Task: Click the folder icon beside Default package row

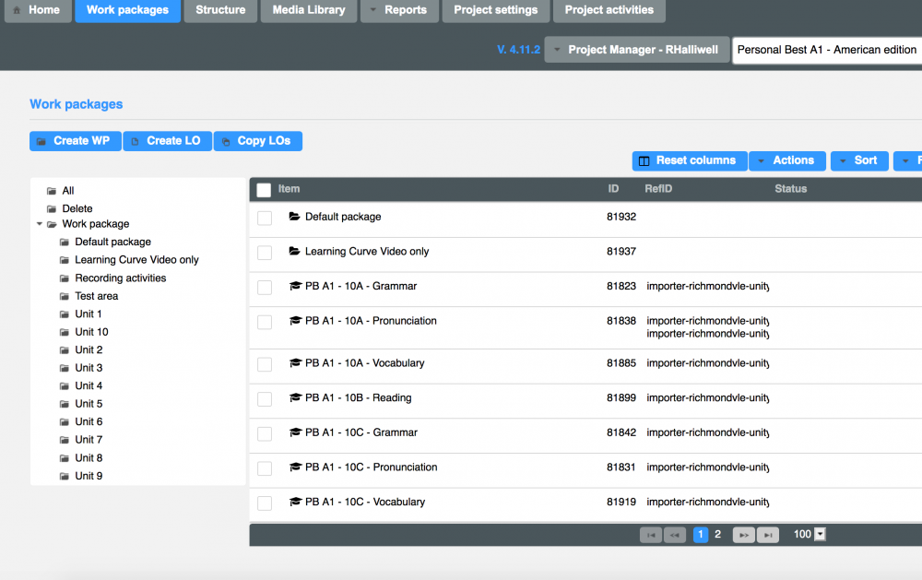Action: click(x=294, y=217)
